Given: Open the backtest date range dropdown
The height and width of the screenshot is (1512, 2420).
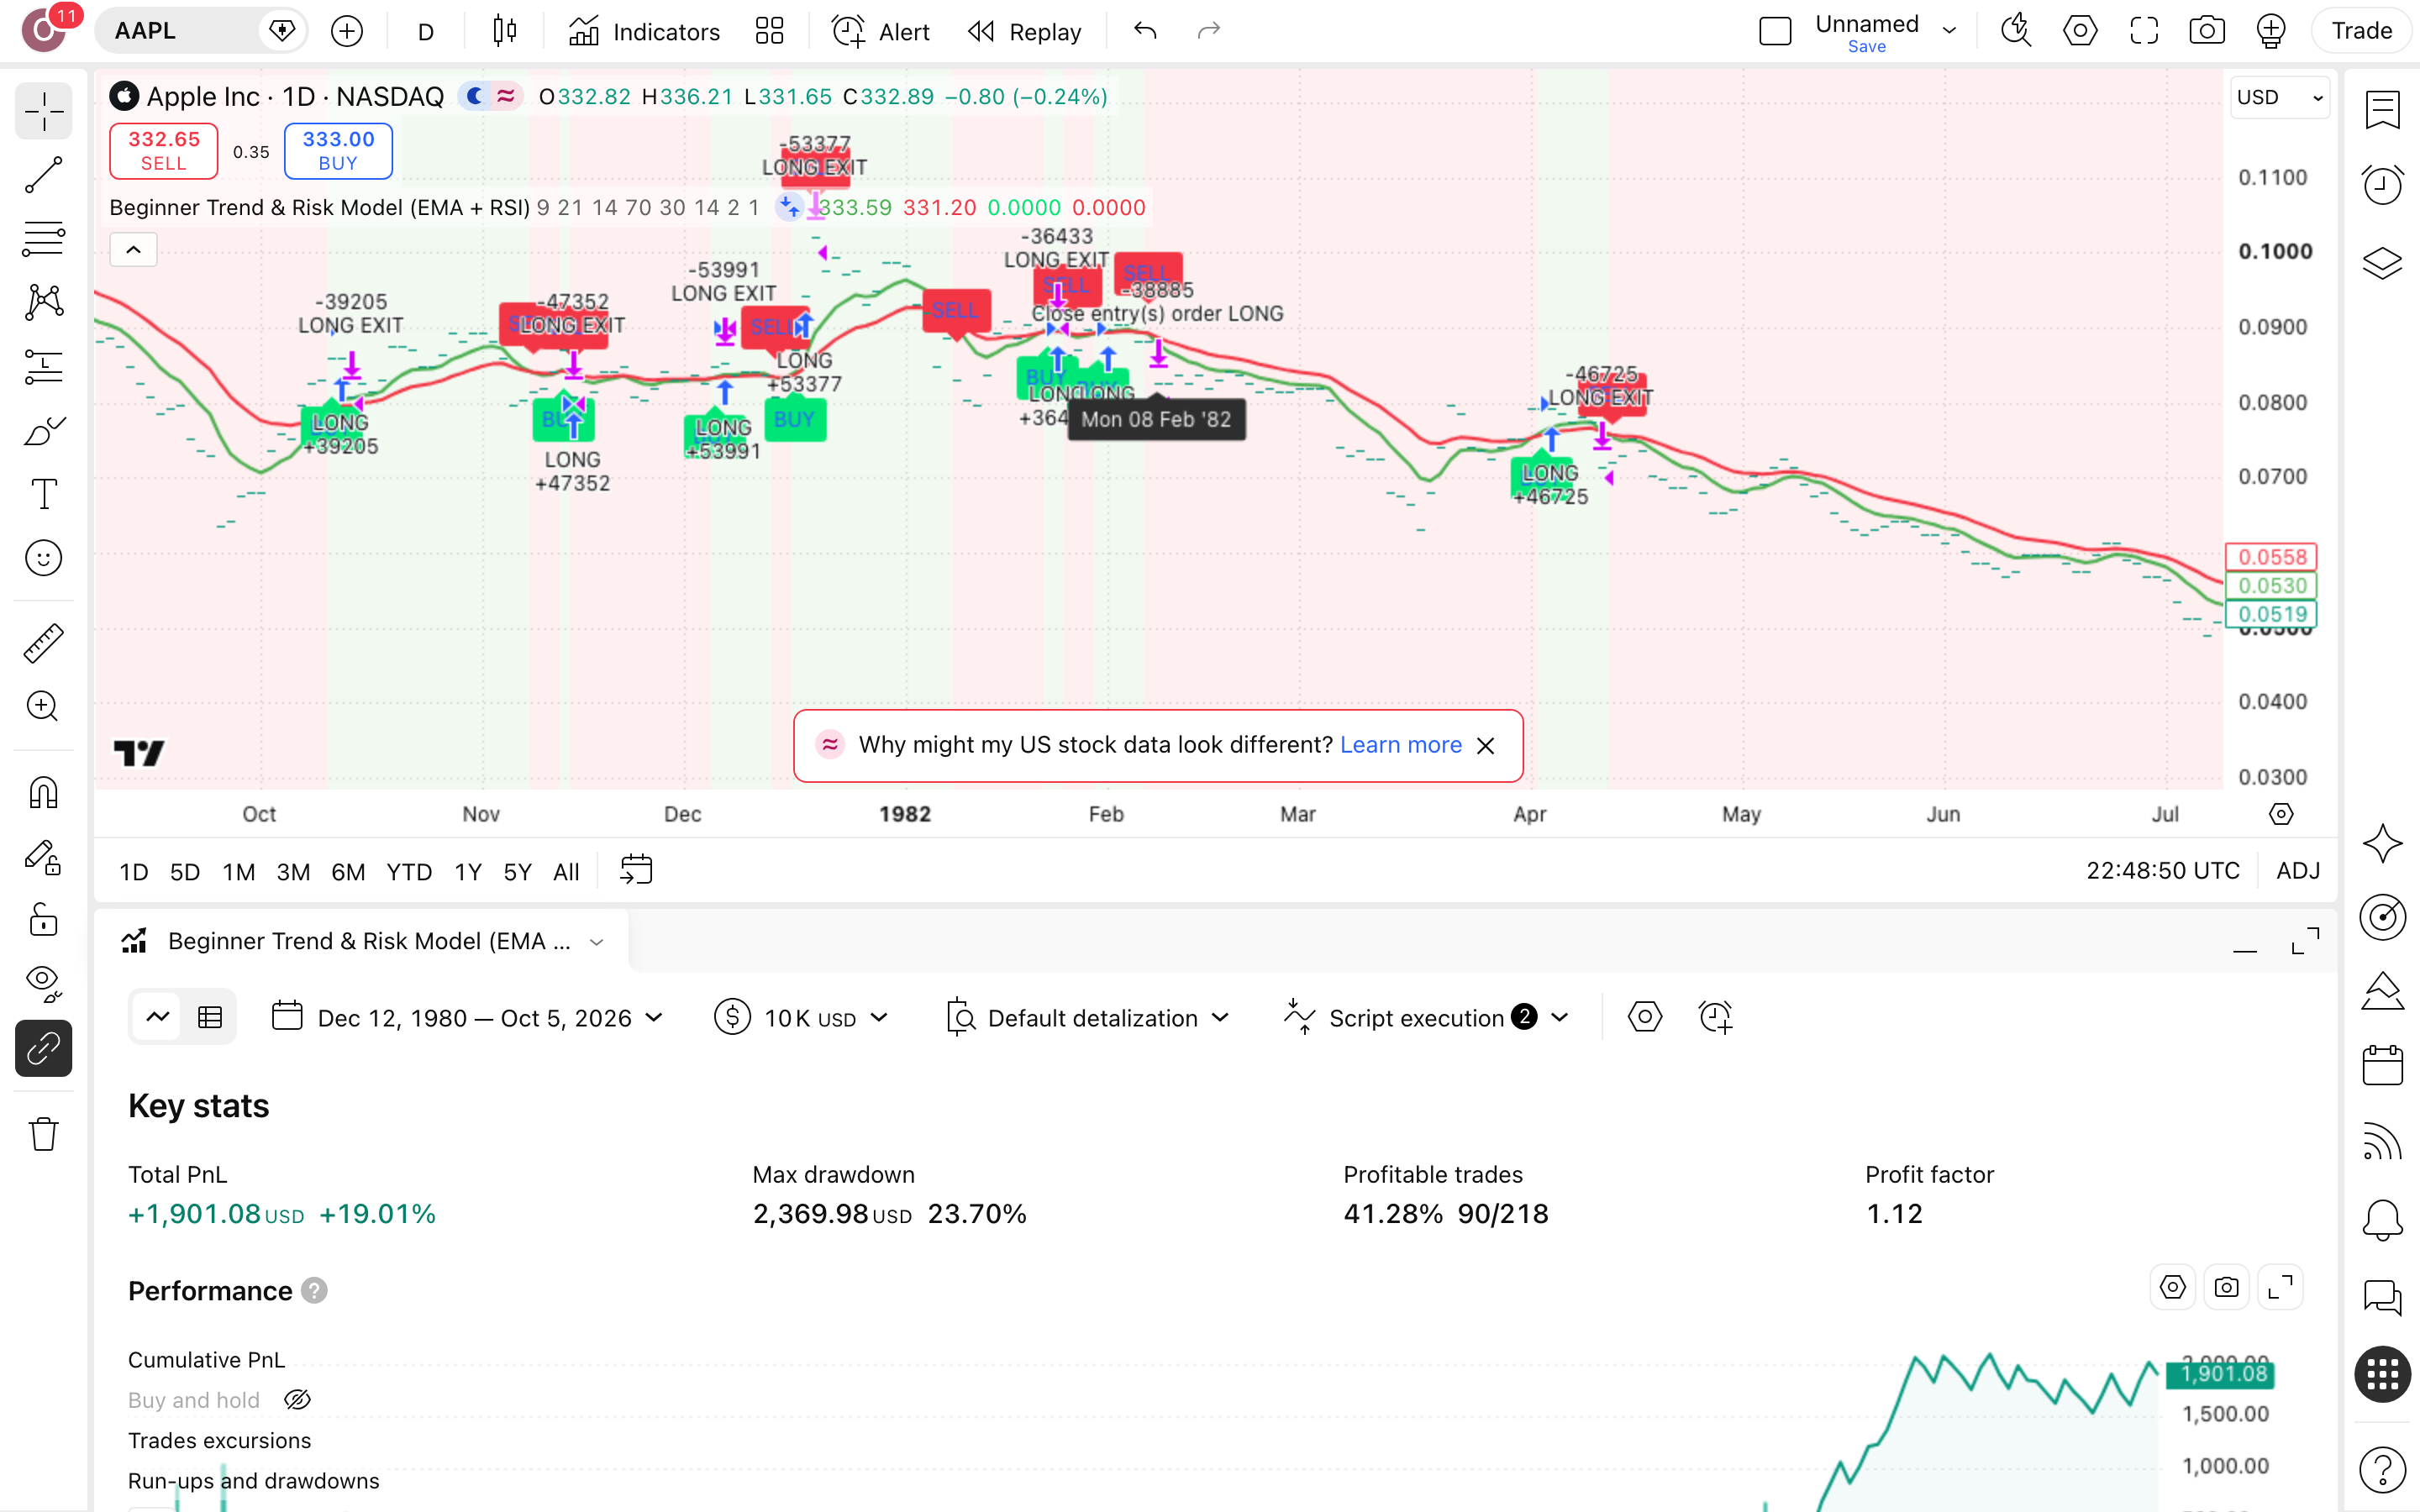Looking at the screenshot, I should click(468, 1018).
